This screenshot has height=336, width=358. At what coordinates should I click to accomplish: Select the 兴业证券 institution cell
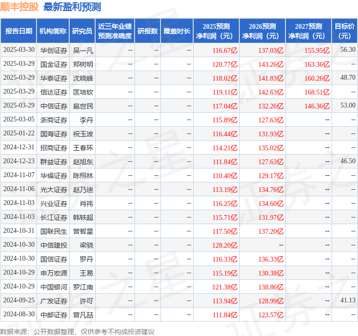tap(54, 203)
